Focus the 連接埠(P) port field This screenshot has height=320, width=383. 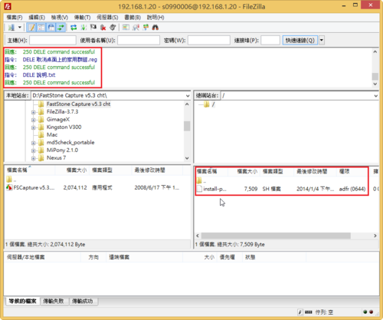click(270, 40)
